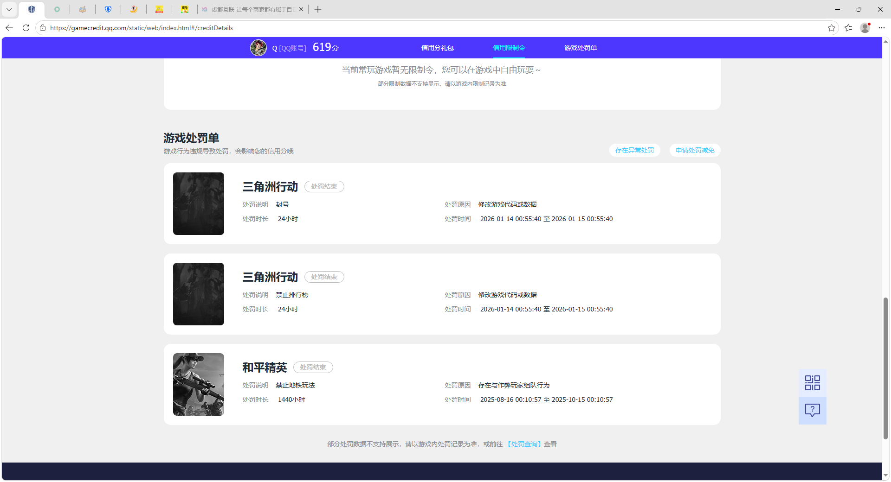Select the 三角洲行动 title on 封号 card
The height and width of the screenshot is (482, 891).
click(x=270, y=187)
